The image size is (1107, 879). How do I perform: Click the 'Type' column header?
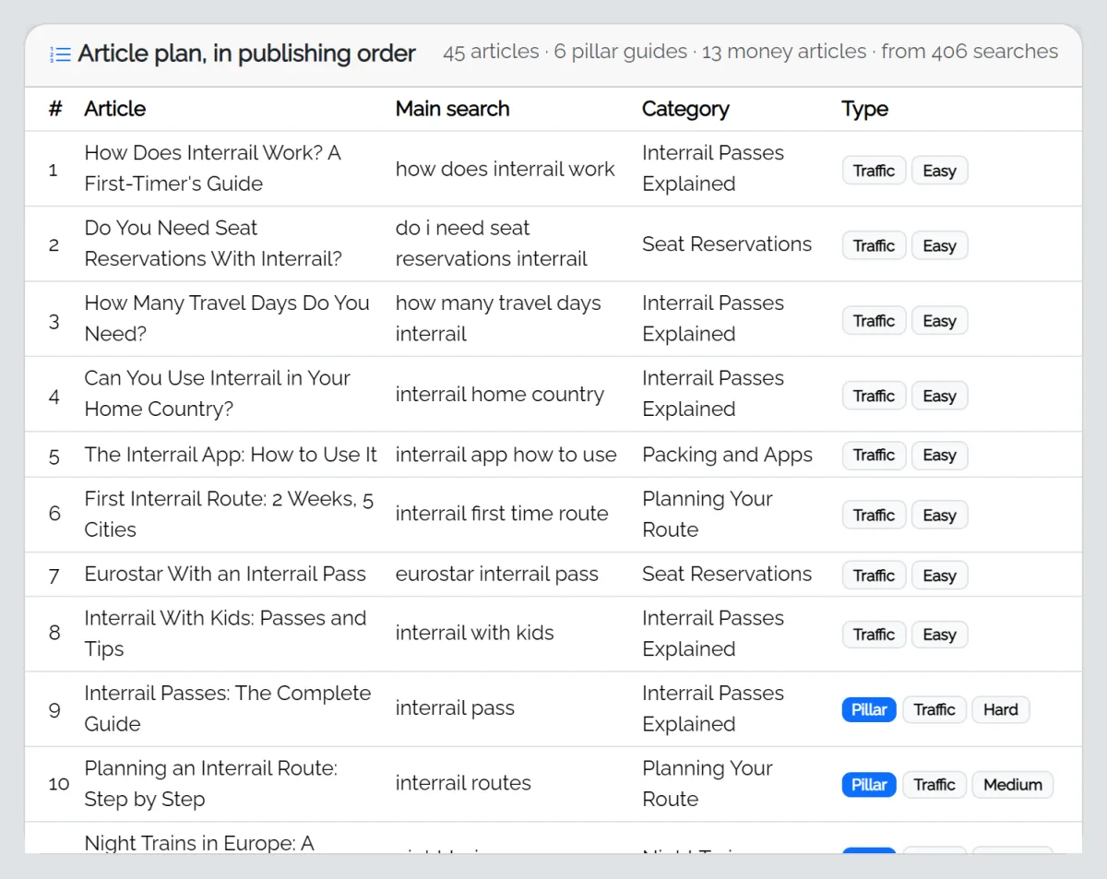click(864, 109)
